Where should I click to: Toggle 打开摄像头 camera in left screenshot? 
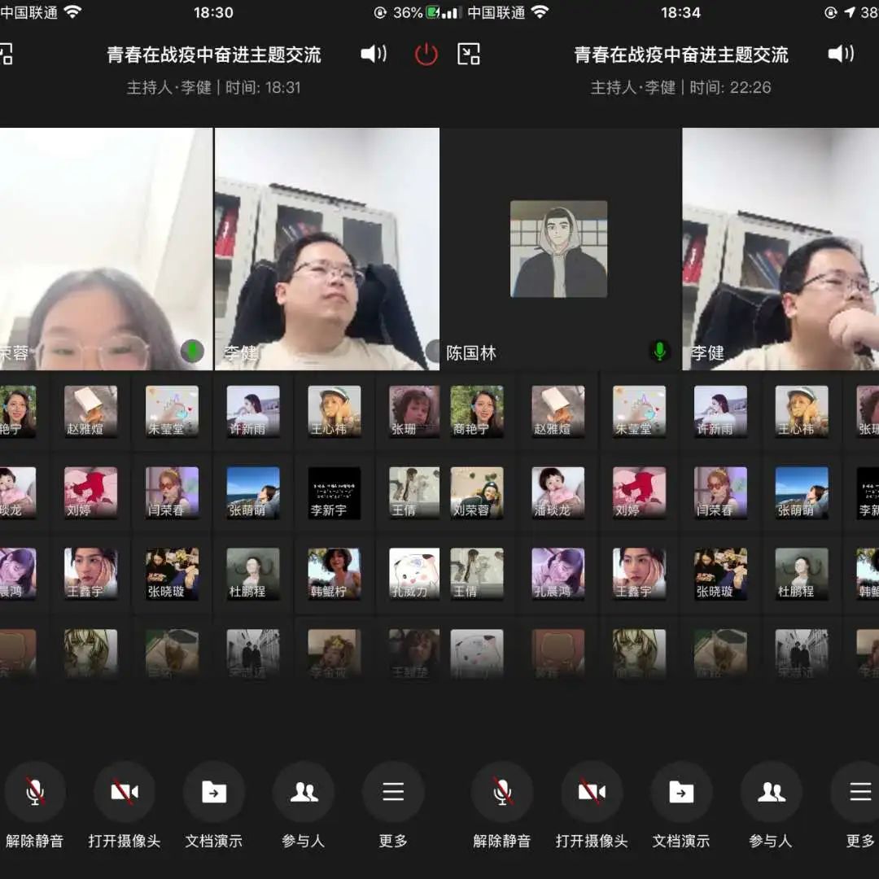(125, 792)
